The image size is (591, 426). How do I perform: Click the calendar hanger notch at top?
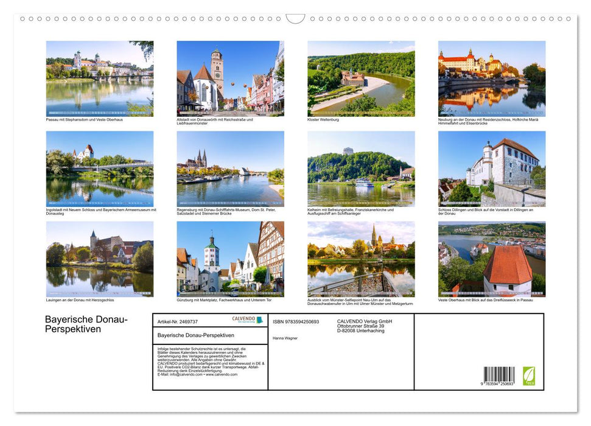(296, 18)
